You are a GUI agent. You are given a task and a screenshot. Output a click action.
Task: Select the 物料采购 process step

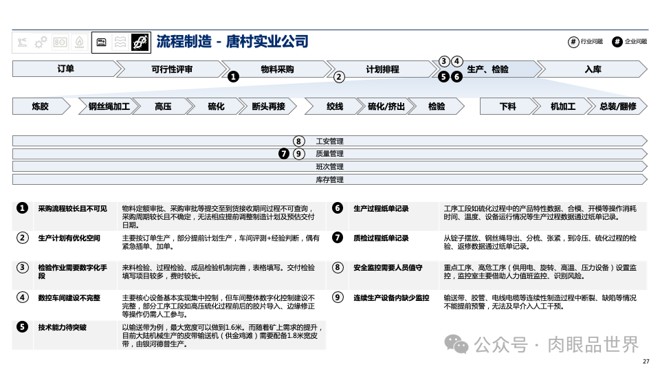click(277, 69)
